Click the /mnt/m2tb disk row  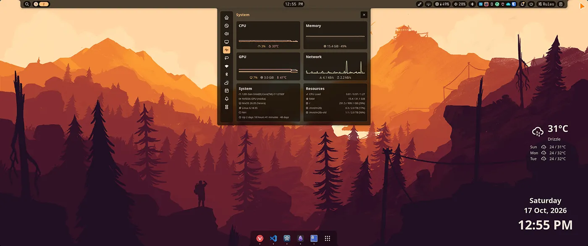335,108
